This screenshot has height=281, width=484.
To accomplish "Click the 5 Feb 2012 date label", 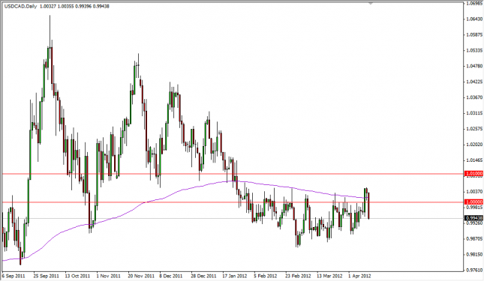I will (266, 276).
